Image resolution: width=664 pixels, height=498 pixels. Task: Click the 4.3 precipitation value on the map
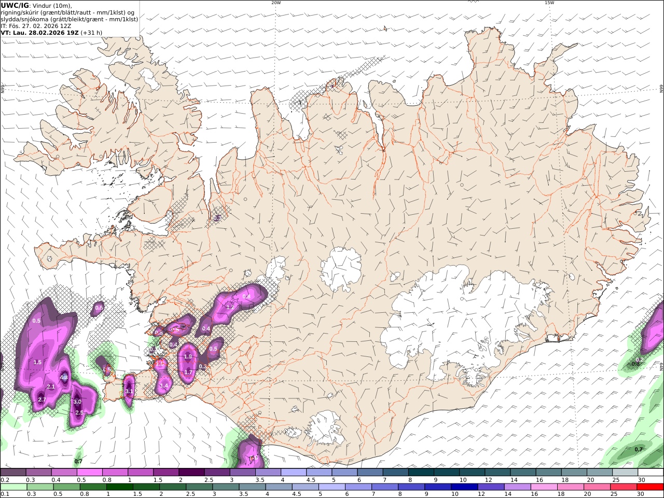64,377
